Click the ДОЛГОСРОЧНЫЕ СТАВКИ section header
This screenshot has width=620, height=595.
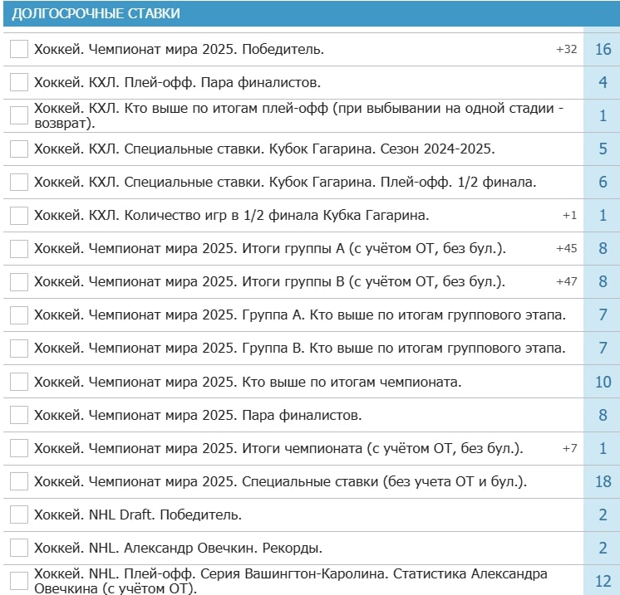(x=312, y=13)
